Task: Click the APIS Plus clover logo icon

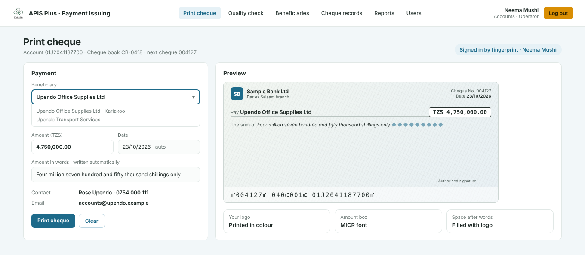Action: (x=18, y=13)
